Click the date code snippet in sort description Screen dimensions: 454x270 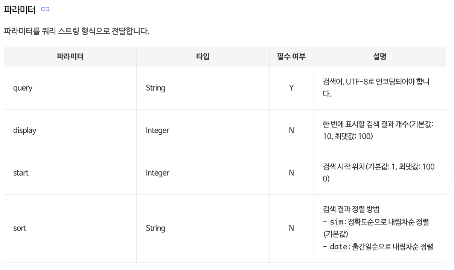click(x=338, y=247)
